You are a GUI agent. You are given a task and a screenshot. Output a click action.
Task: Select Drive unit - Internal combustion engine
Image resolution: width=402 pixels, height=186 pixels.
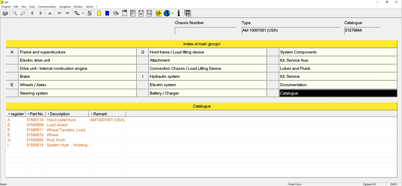point(77,68)
